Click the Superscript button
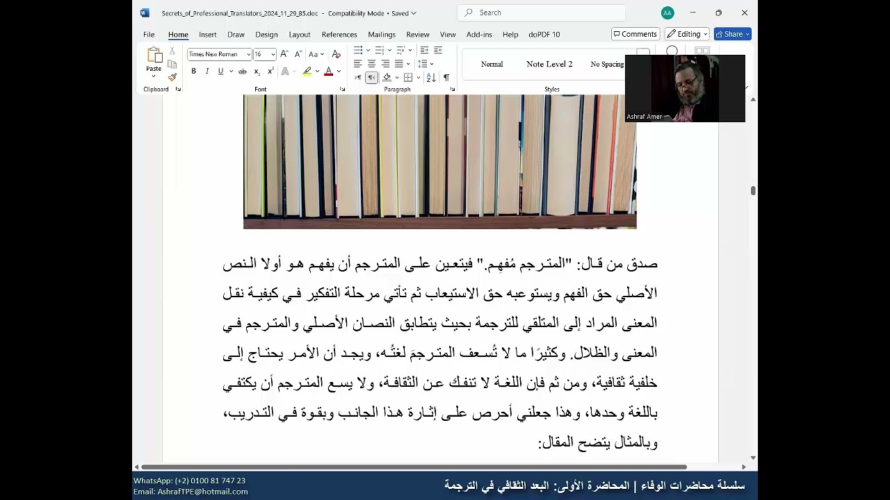This screenshot has width=890, height=500. click(270, 72)
